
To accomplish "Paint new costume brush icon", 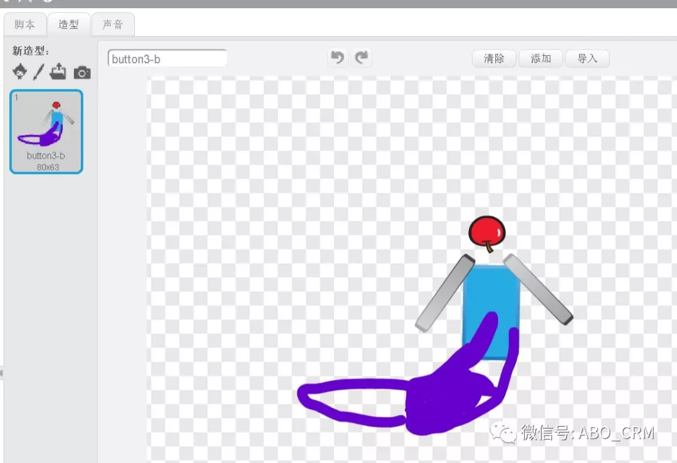I will (x=38, y=72).
